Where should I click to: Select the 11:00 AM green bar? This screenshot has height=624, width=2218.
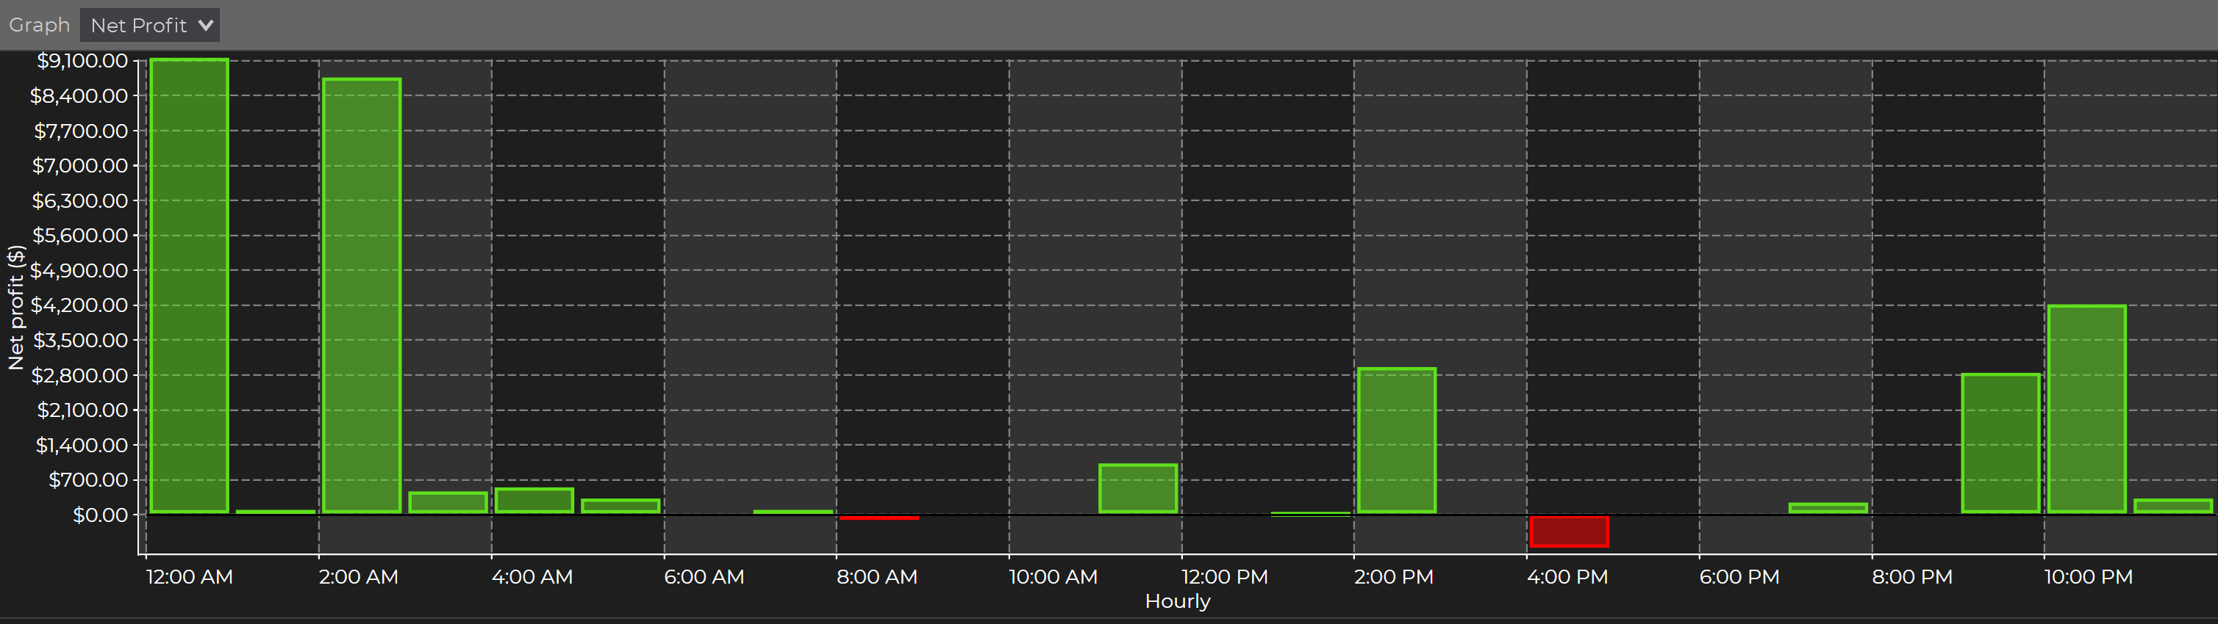[x=1138, y=488]
